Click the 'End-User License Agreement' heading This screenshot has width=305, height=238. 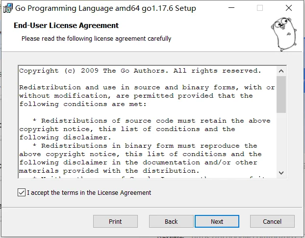click(x=66, y=26)
